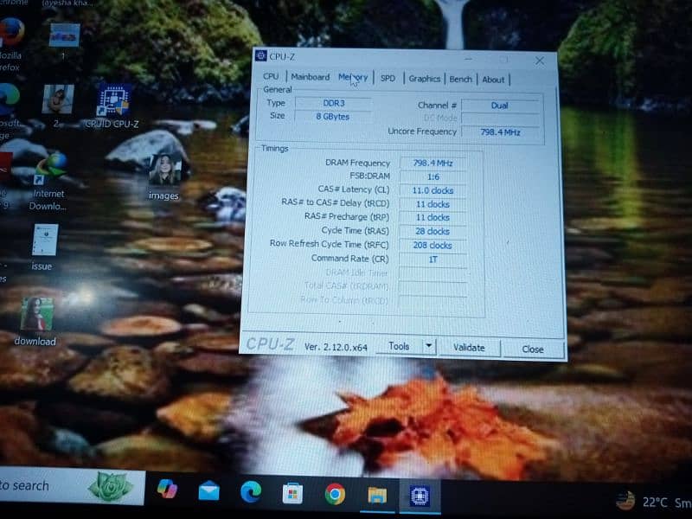This screenshot has height=519, width=692.
Task: Click the Validate button
Action: point(469,348)
